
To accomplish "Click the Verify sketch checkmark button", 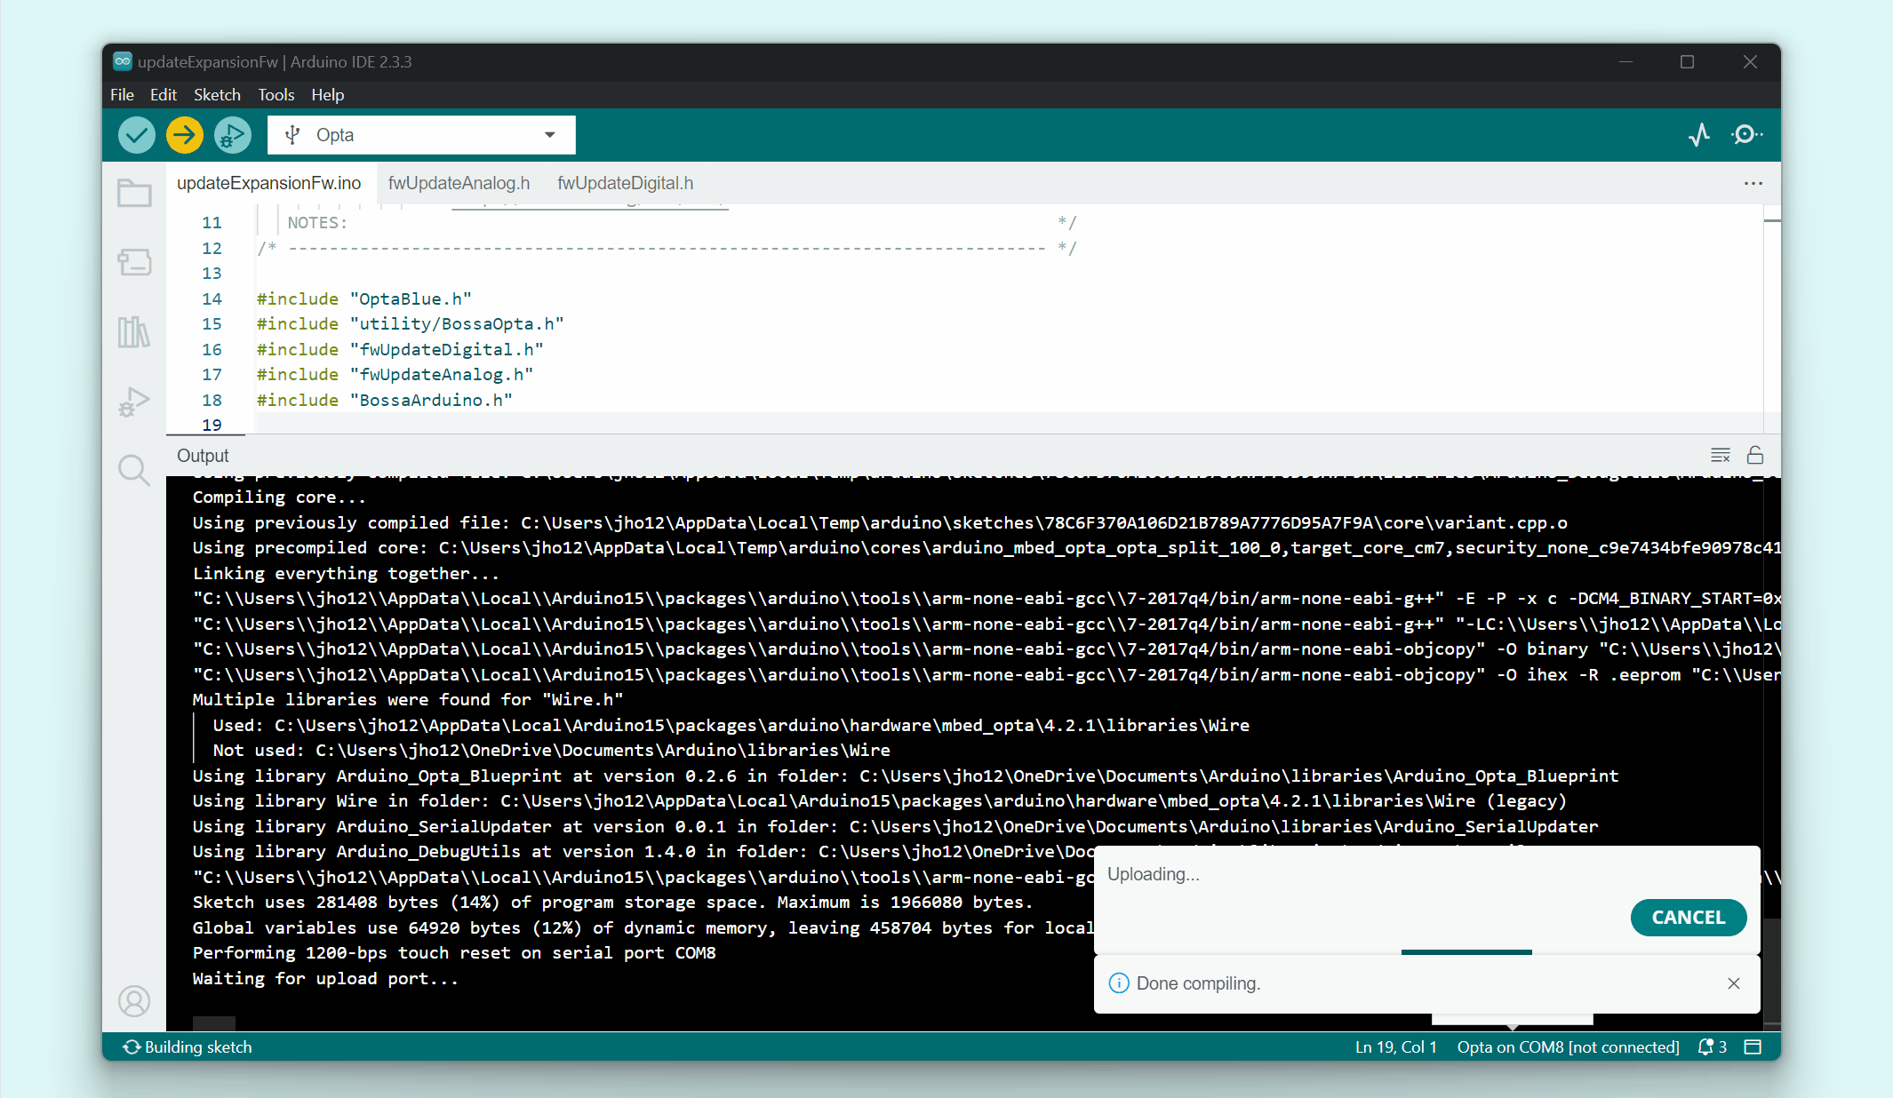I will tap(137, 135).
